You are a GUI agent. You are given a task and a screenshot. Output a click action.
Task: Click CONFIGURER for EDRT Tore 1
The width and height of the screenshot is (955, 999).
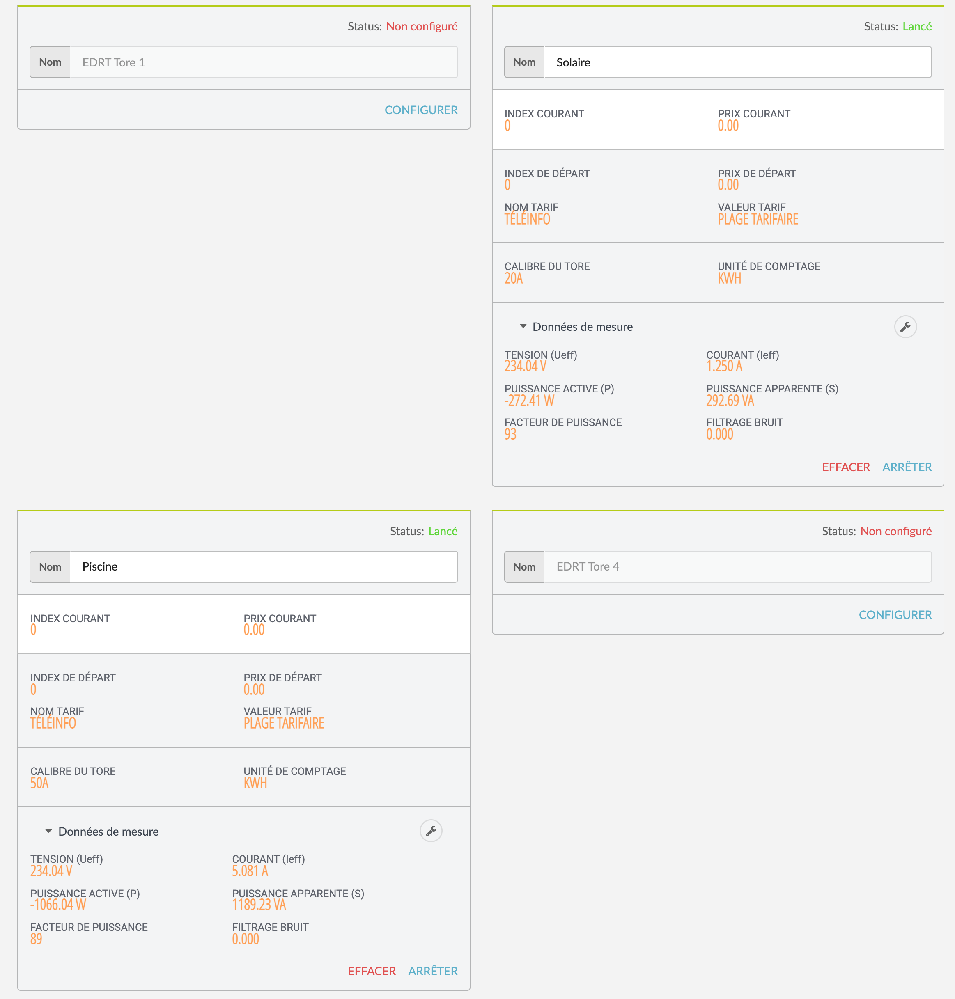click(420, 110)
